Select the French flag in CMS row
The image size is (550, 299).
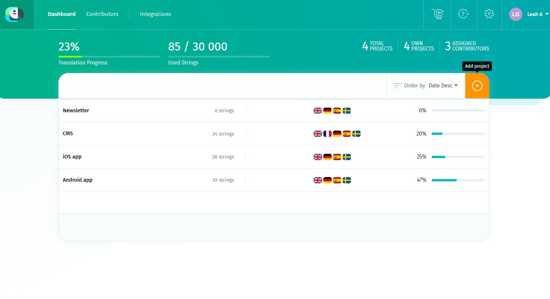(327, 134)
